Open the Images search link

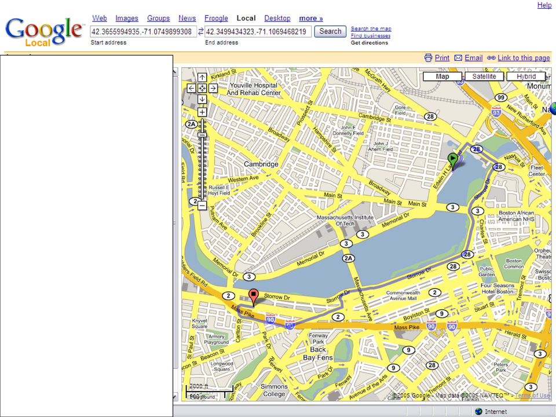click(127, 18)
